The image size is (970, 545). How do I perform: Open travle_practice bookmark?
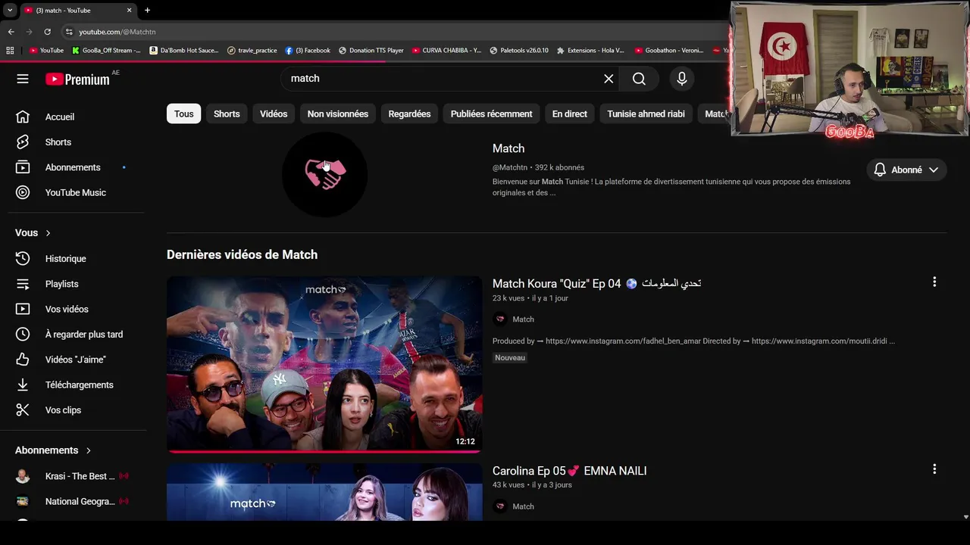coord(252,51)
